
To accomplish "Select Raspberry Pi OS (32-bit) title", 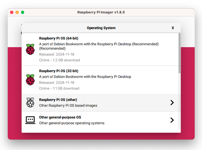I will click(59, 71).
